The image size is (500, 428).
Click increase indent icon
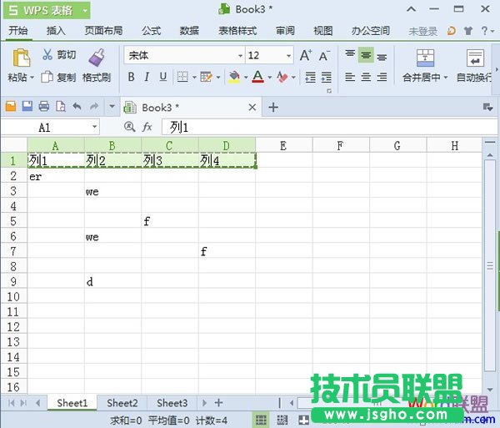tap(326, 78)
